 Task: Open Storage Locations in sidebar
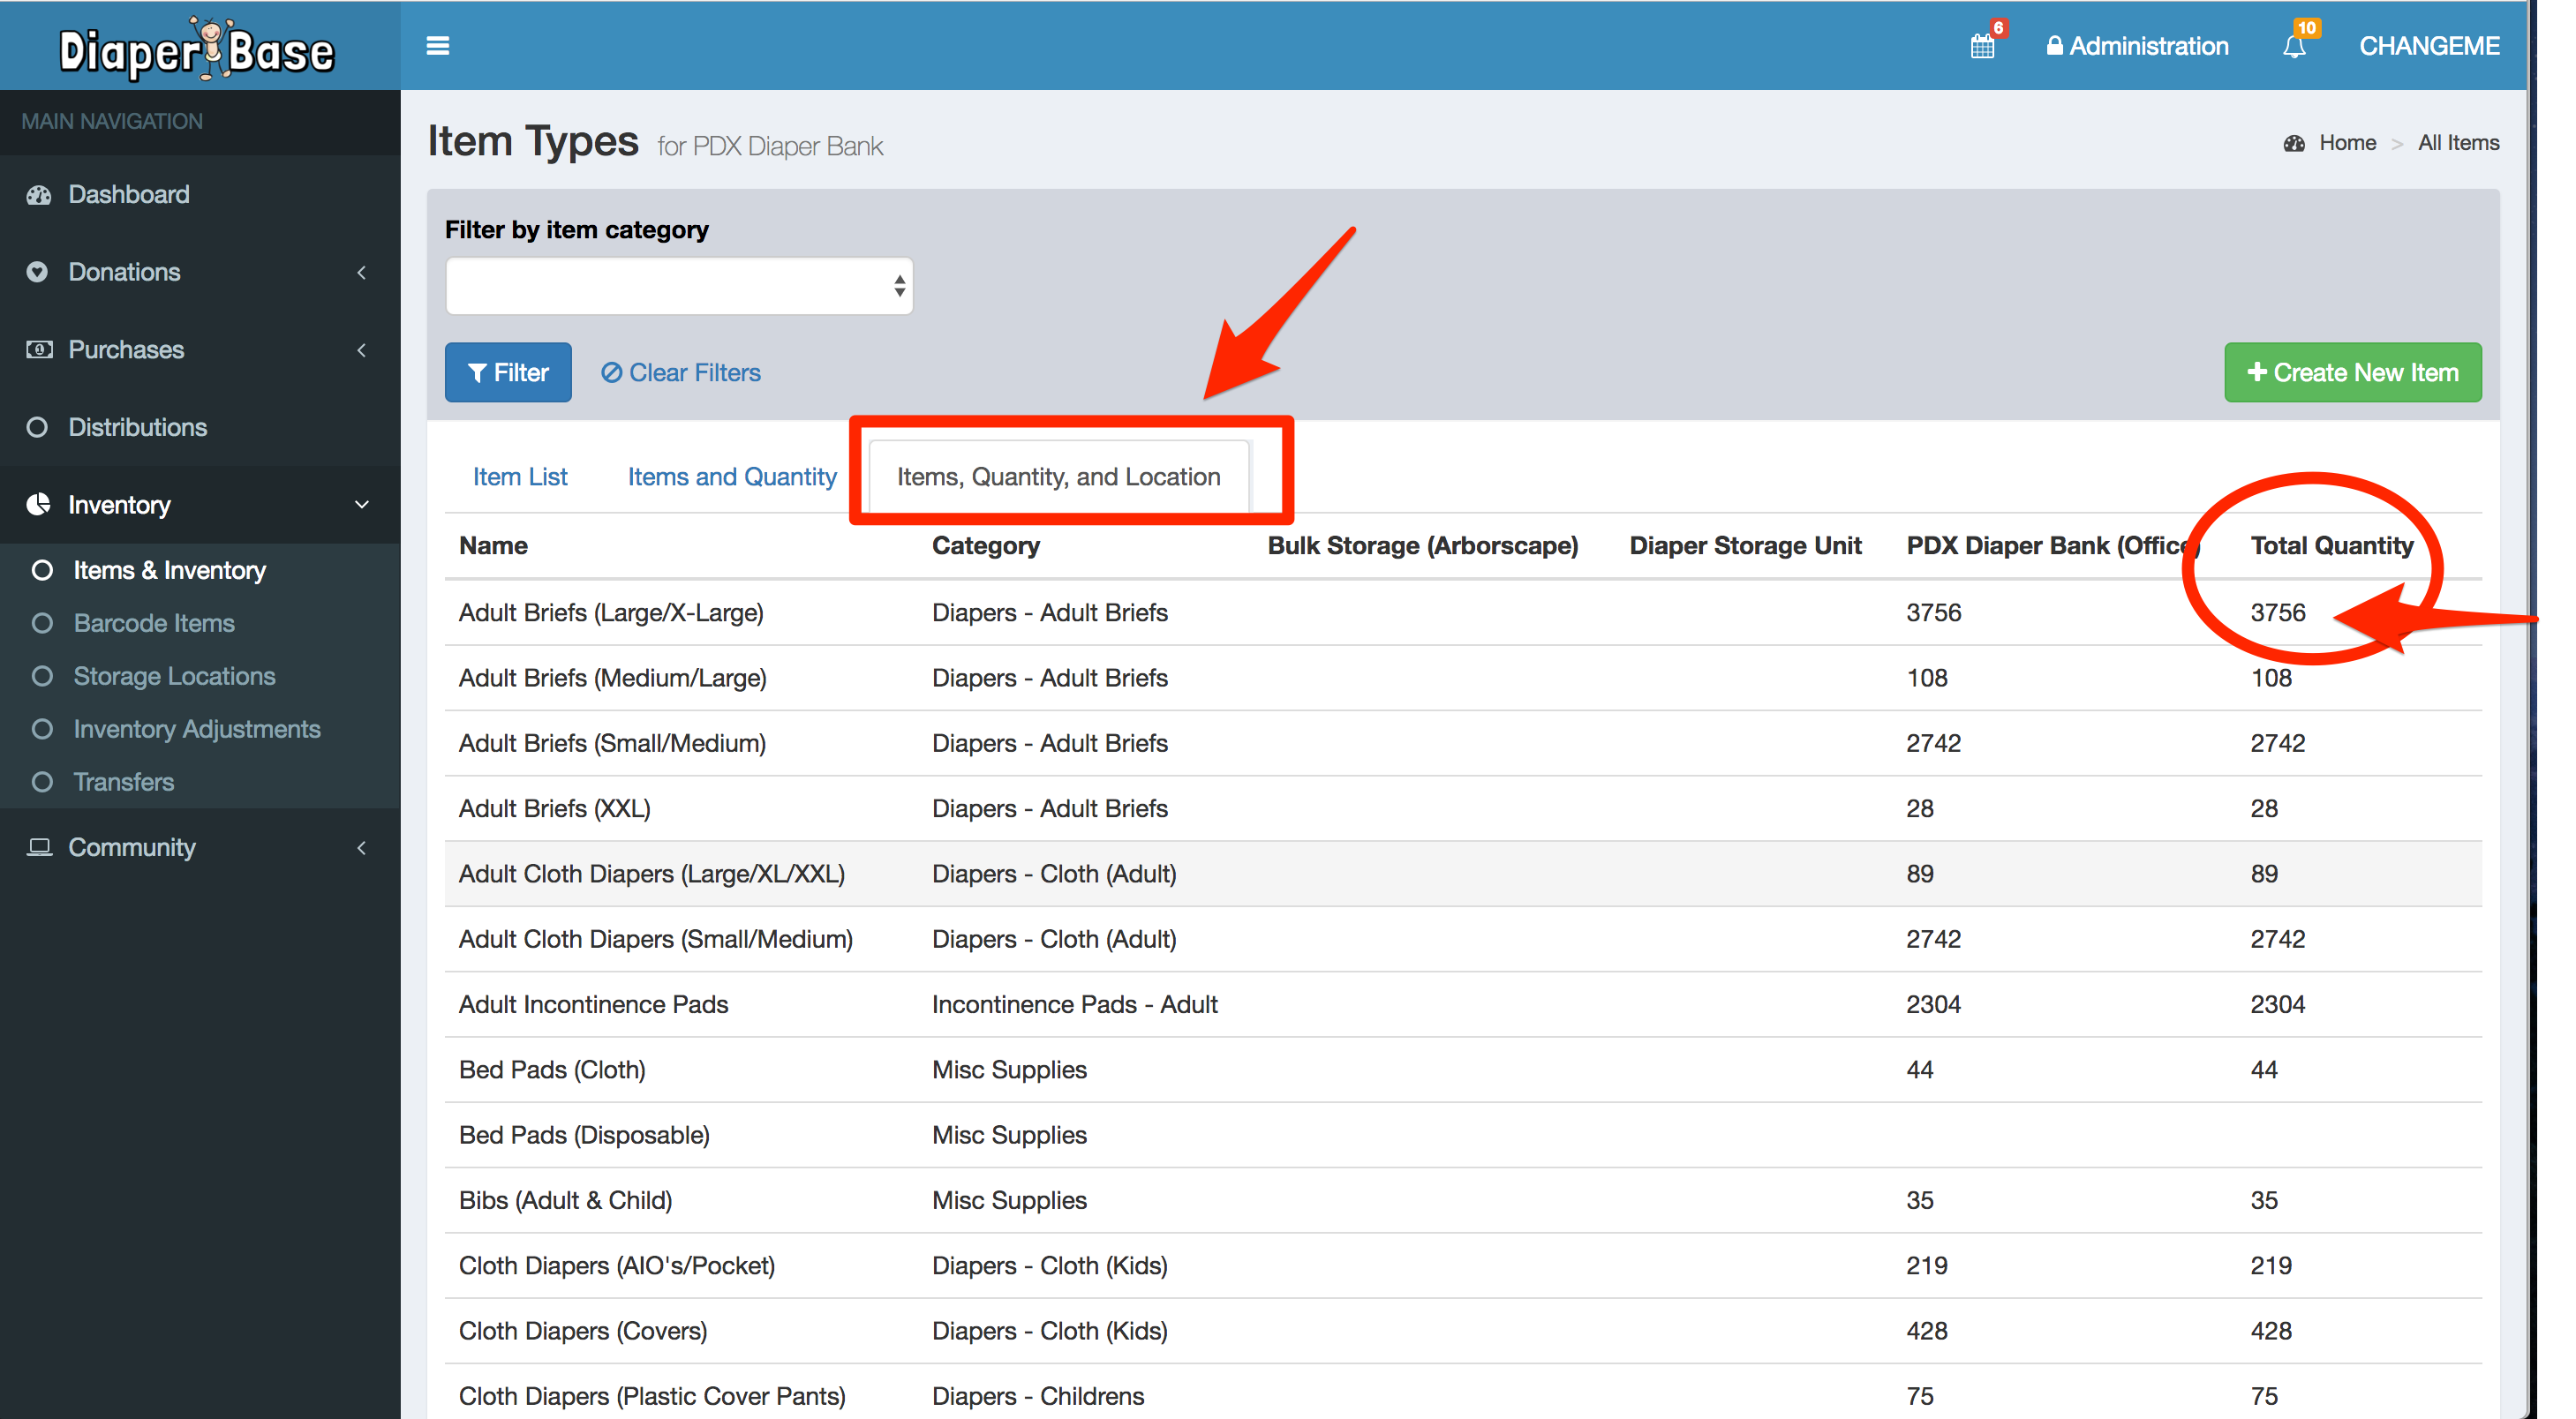coord(174,677)
